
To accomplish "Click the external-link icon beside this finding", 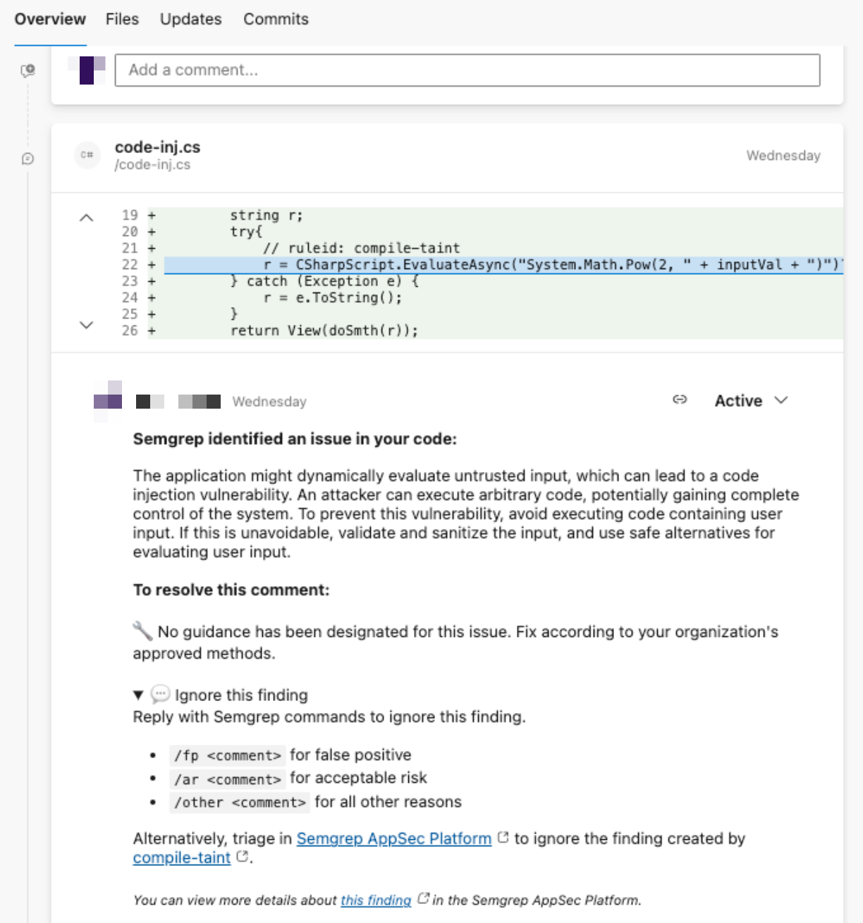I will click(422, 899).
